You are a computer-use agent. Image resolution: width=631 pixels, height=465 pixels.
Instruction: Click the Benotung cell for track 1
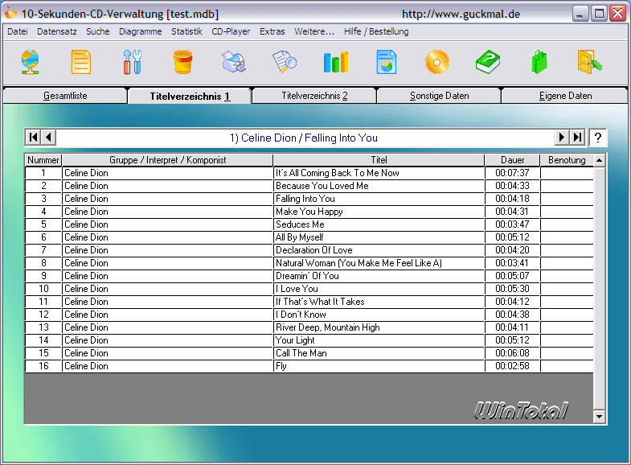coord(567,173)
